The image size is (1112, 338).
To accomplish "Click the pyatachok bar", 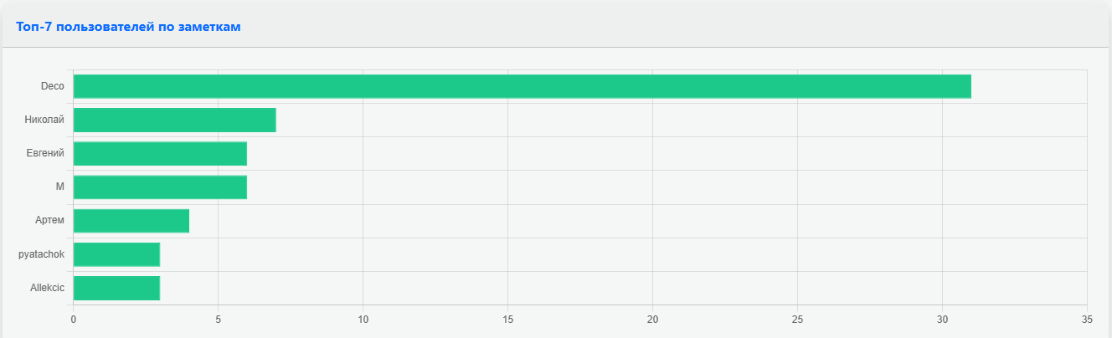I will pos(116,254).
